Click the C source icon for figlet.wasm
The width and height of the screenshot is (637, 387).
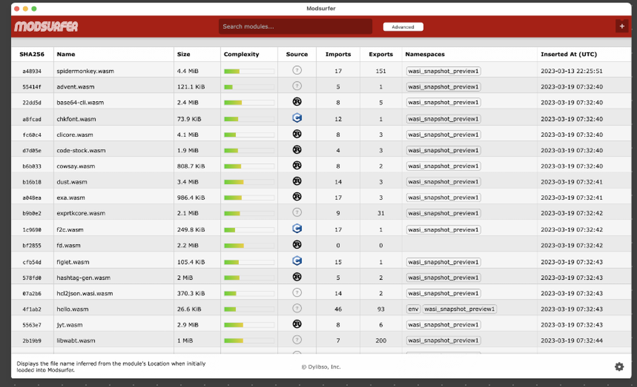pyautogui.click(x=297, y=261)
